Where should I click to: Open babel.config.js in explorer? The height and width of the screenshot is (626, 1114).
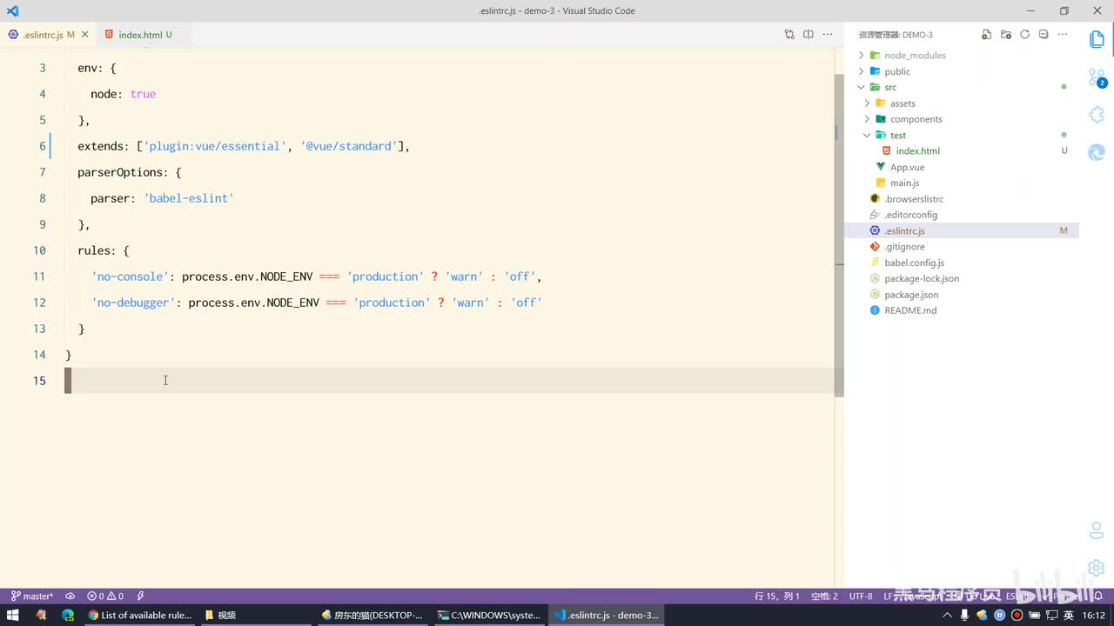pos(914,263)
